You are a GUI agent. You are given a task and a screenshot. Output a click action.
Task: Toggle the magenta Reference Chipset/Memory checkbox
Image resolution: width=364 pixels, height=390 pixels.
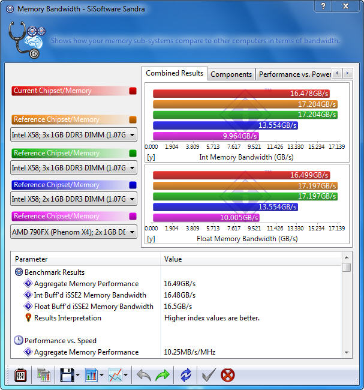coord(133,216)
